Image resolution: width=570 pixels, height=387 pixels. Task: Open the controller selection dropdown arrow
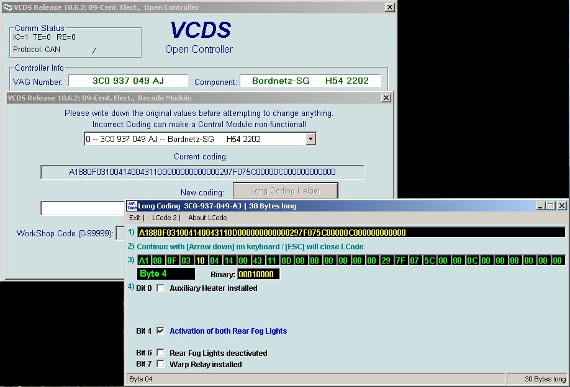point(311,139)
